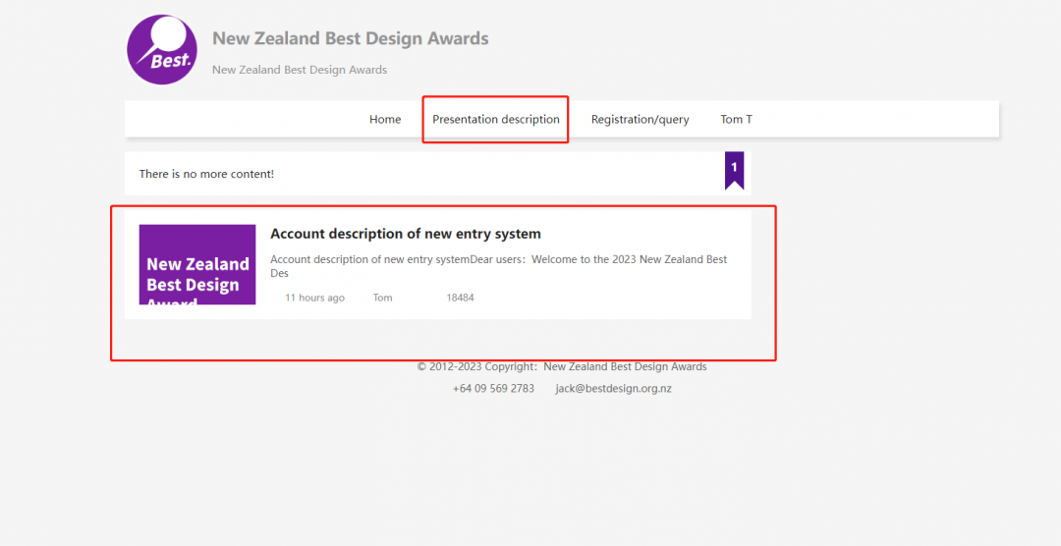Open the Home menu item
This screenshot has width=1061, height=546.
click(x=385, y=119)
